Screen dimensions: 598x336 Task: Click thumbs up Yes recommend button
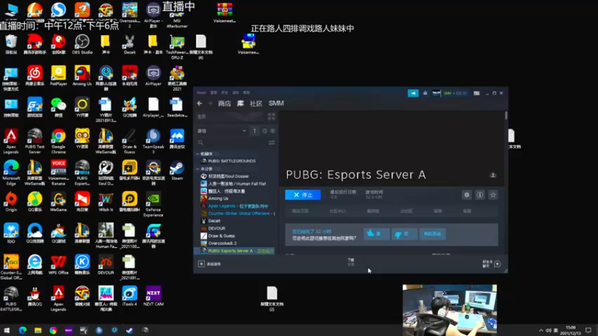[x=377, y=234]
